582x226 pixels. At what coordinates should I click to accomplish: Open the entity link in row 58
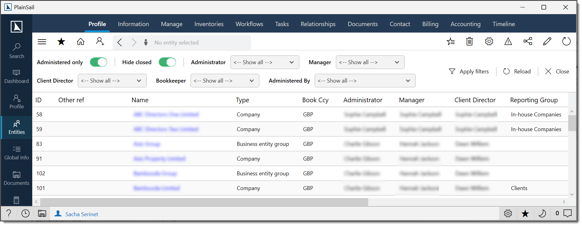click(x=166, y=115)
